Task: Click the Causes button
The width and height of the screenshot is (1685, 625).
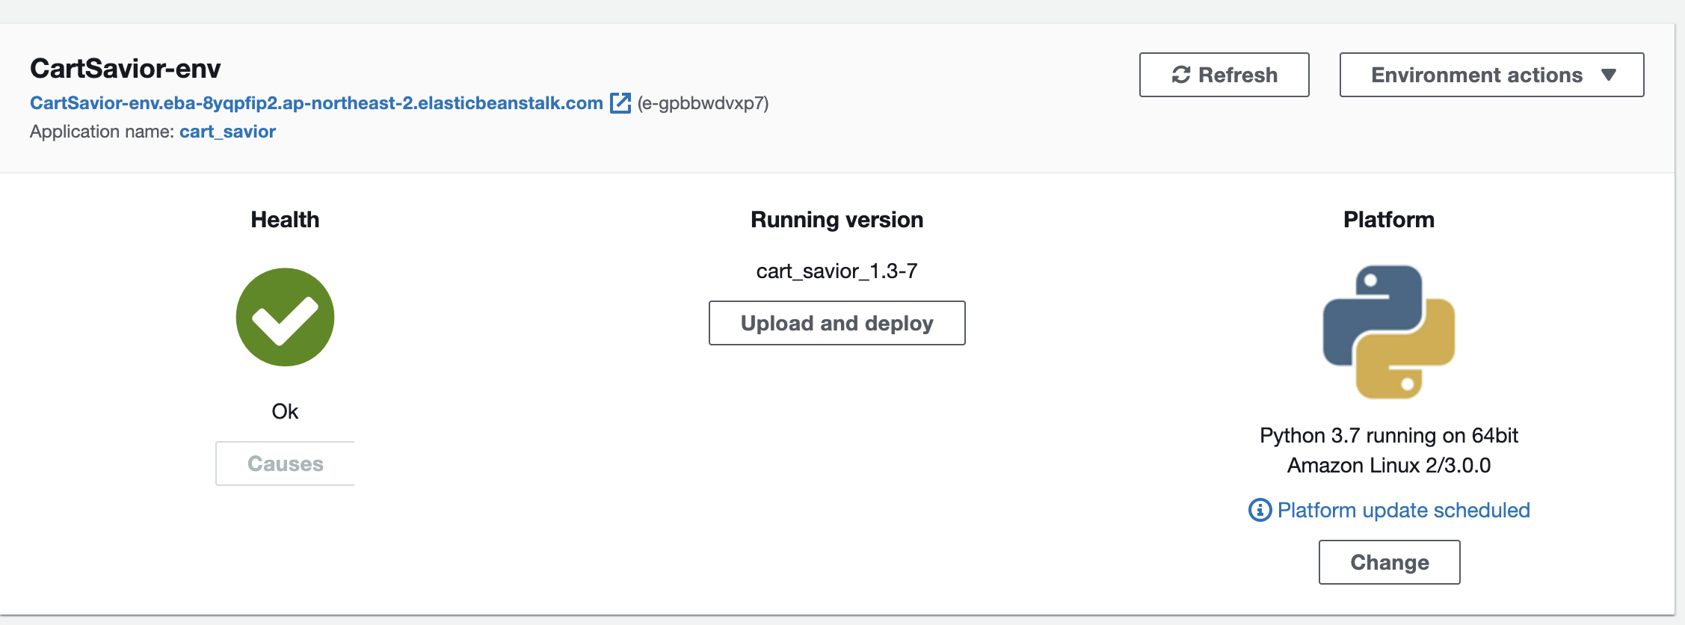Action: (x=285, y=464)
